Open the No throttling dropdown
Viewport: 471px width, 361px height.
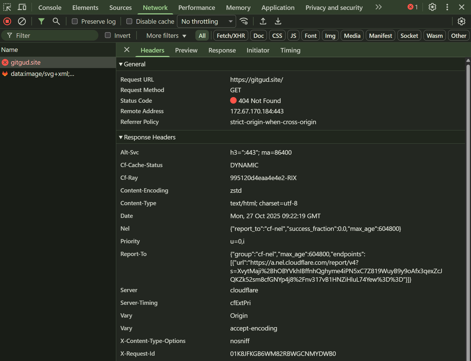click(206, 21)
